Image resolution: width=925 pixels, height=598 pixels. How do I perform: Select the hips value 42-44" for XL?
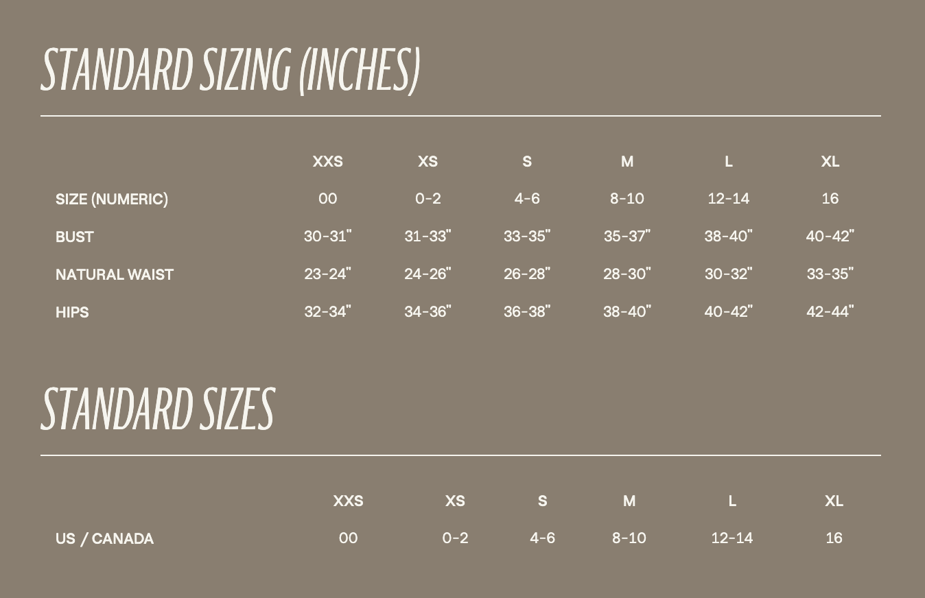click(830, 312)
